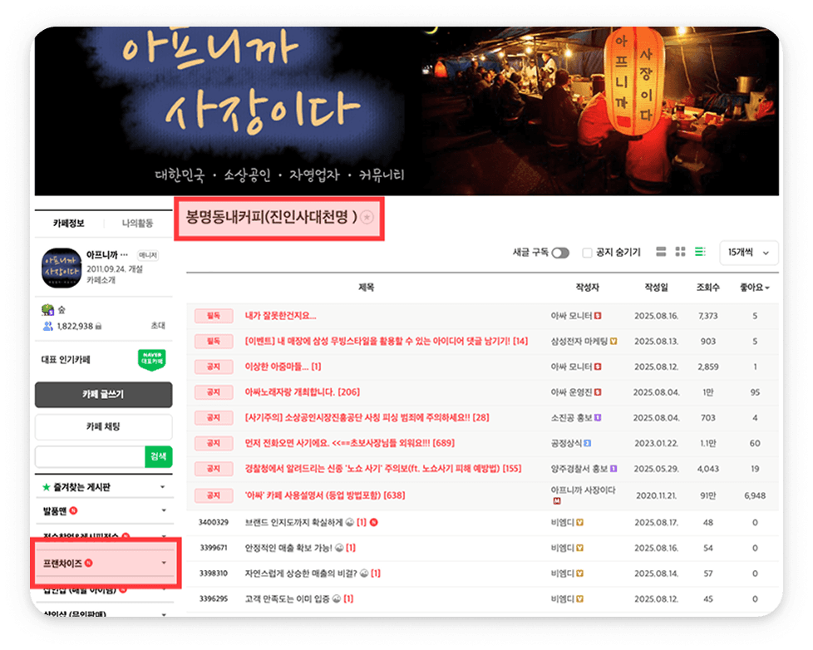Screen dimensions: 813x650
Task: Click the cafe banner image 아프니까 사장이다
Action: (x=406, y=111)
